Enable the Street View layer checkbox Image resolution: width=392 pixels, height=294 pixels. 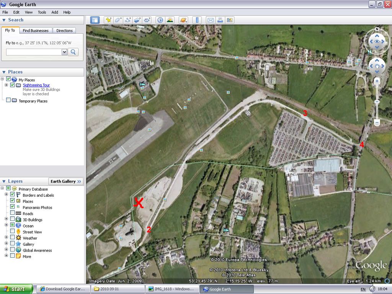(13, 232)
